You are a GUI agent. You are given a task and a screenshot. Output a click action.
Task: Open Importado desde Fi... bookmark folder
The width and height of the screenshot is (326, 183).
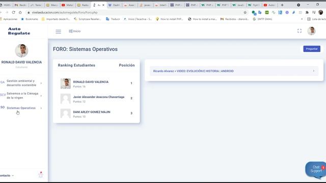[56, 19]
